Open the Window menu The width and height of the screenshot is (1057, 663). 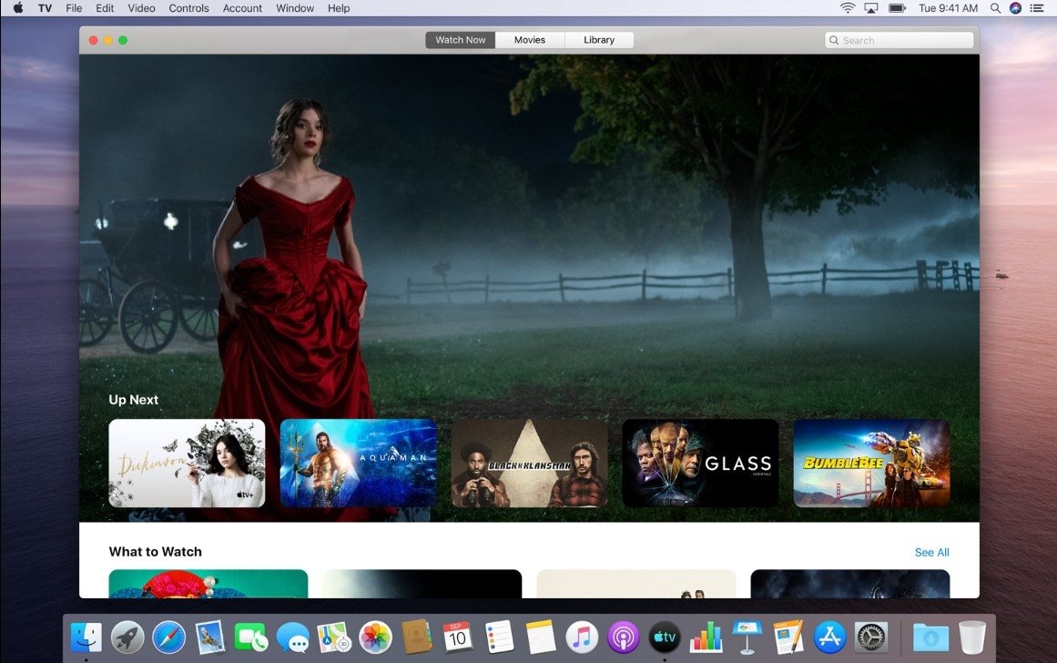click(295, 8)
